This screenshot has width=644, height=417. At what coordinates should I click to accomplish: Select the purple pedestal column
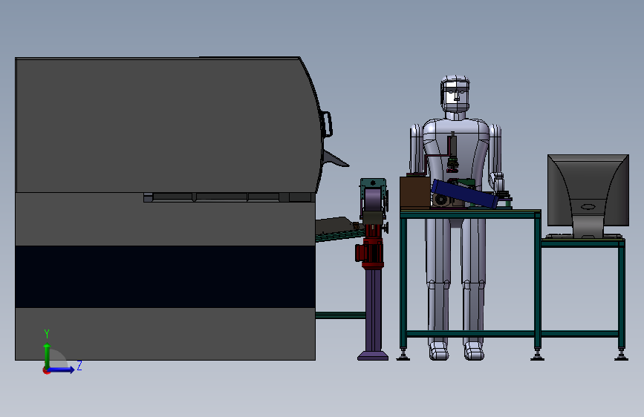(374, 310)
